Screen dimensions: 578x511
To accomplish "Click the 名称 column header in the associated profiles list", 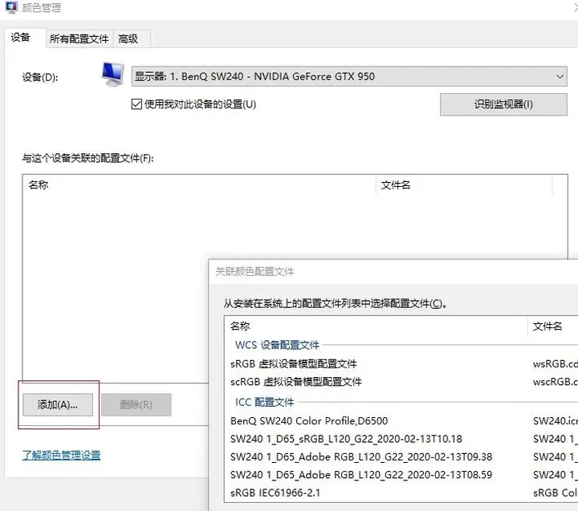I will coord(199,185).
